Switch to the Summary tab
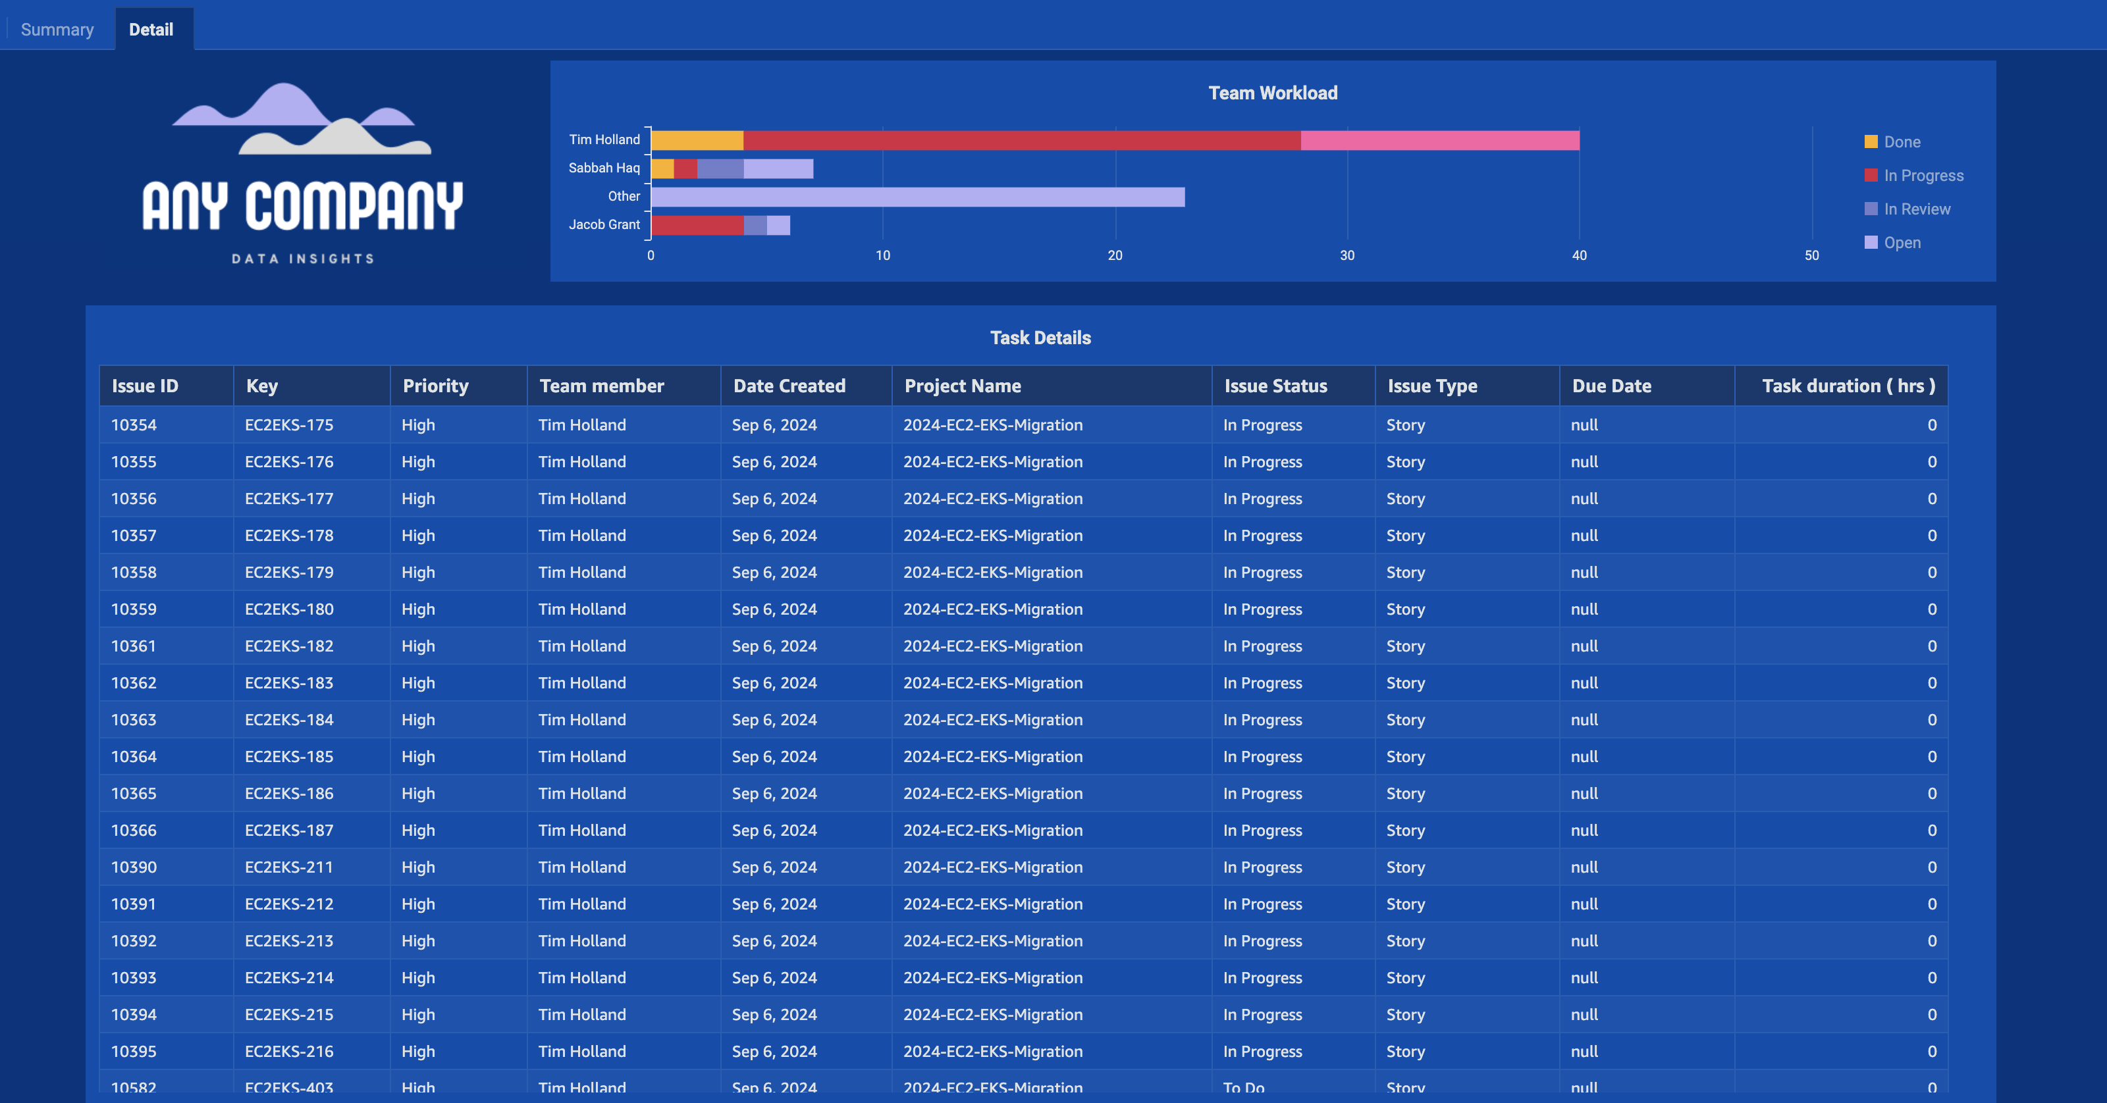 [x=57, y=30]
